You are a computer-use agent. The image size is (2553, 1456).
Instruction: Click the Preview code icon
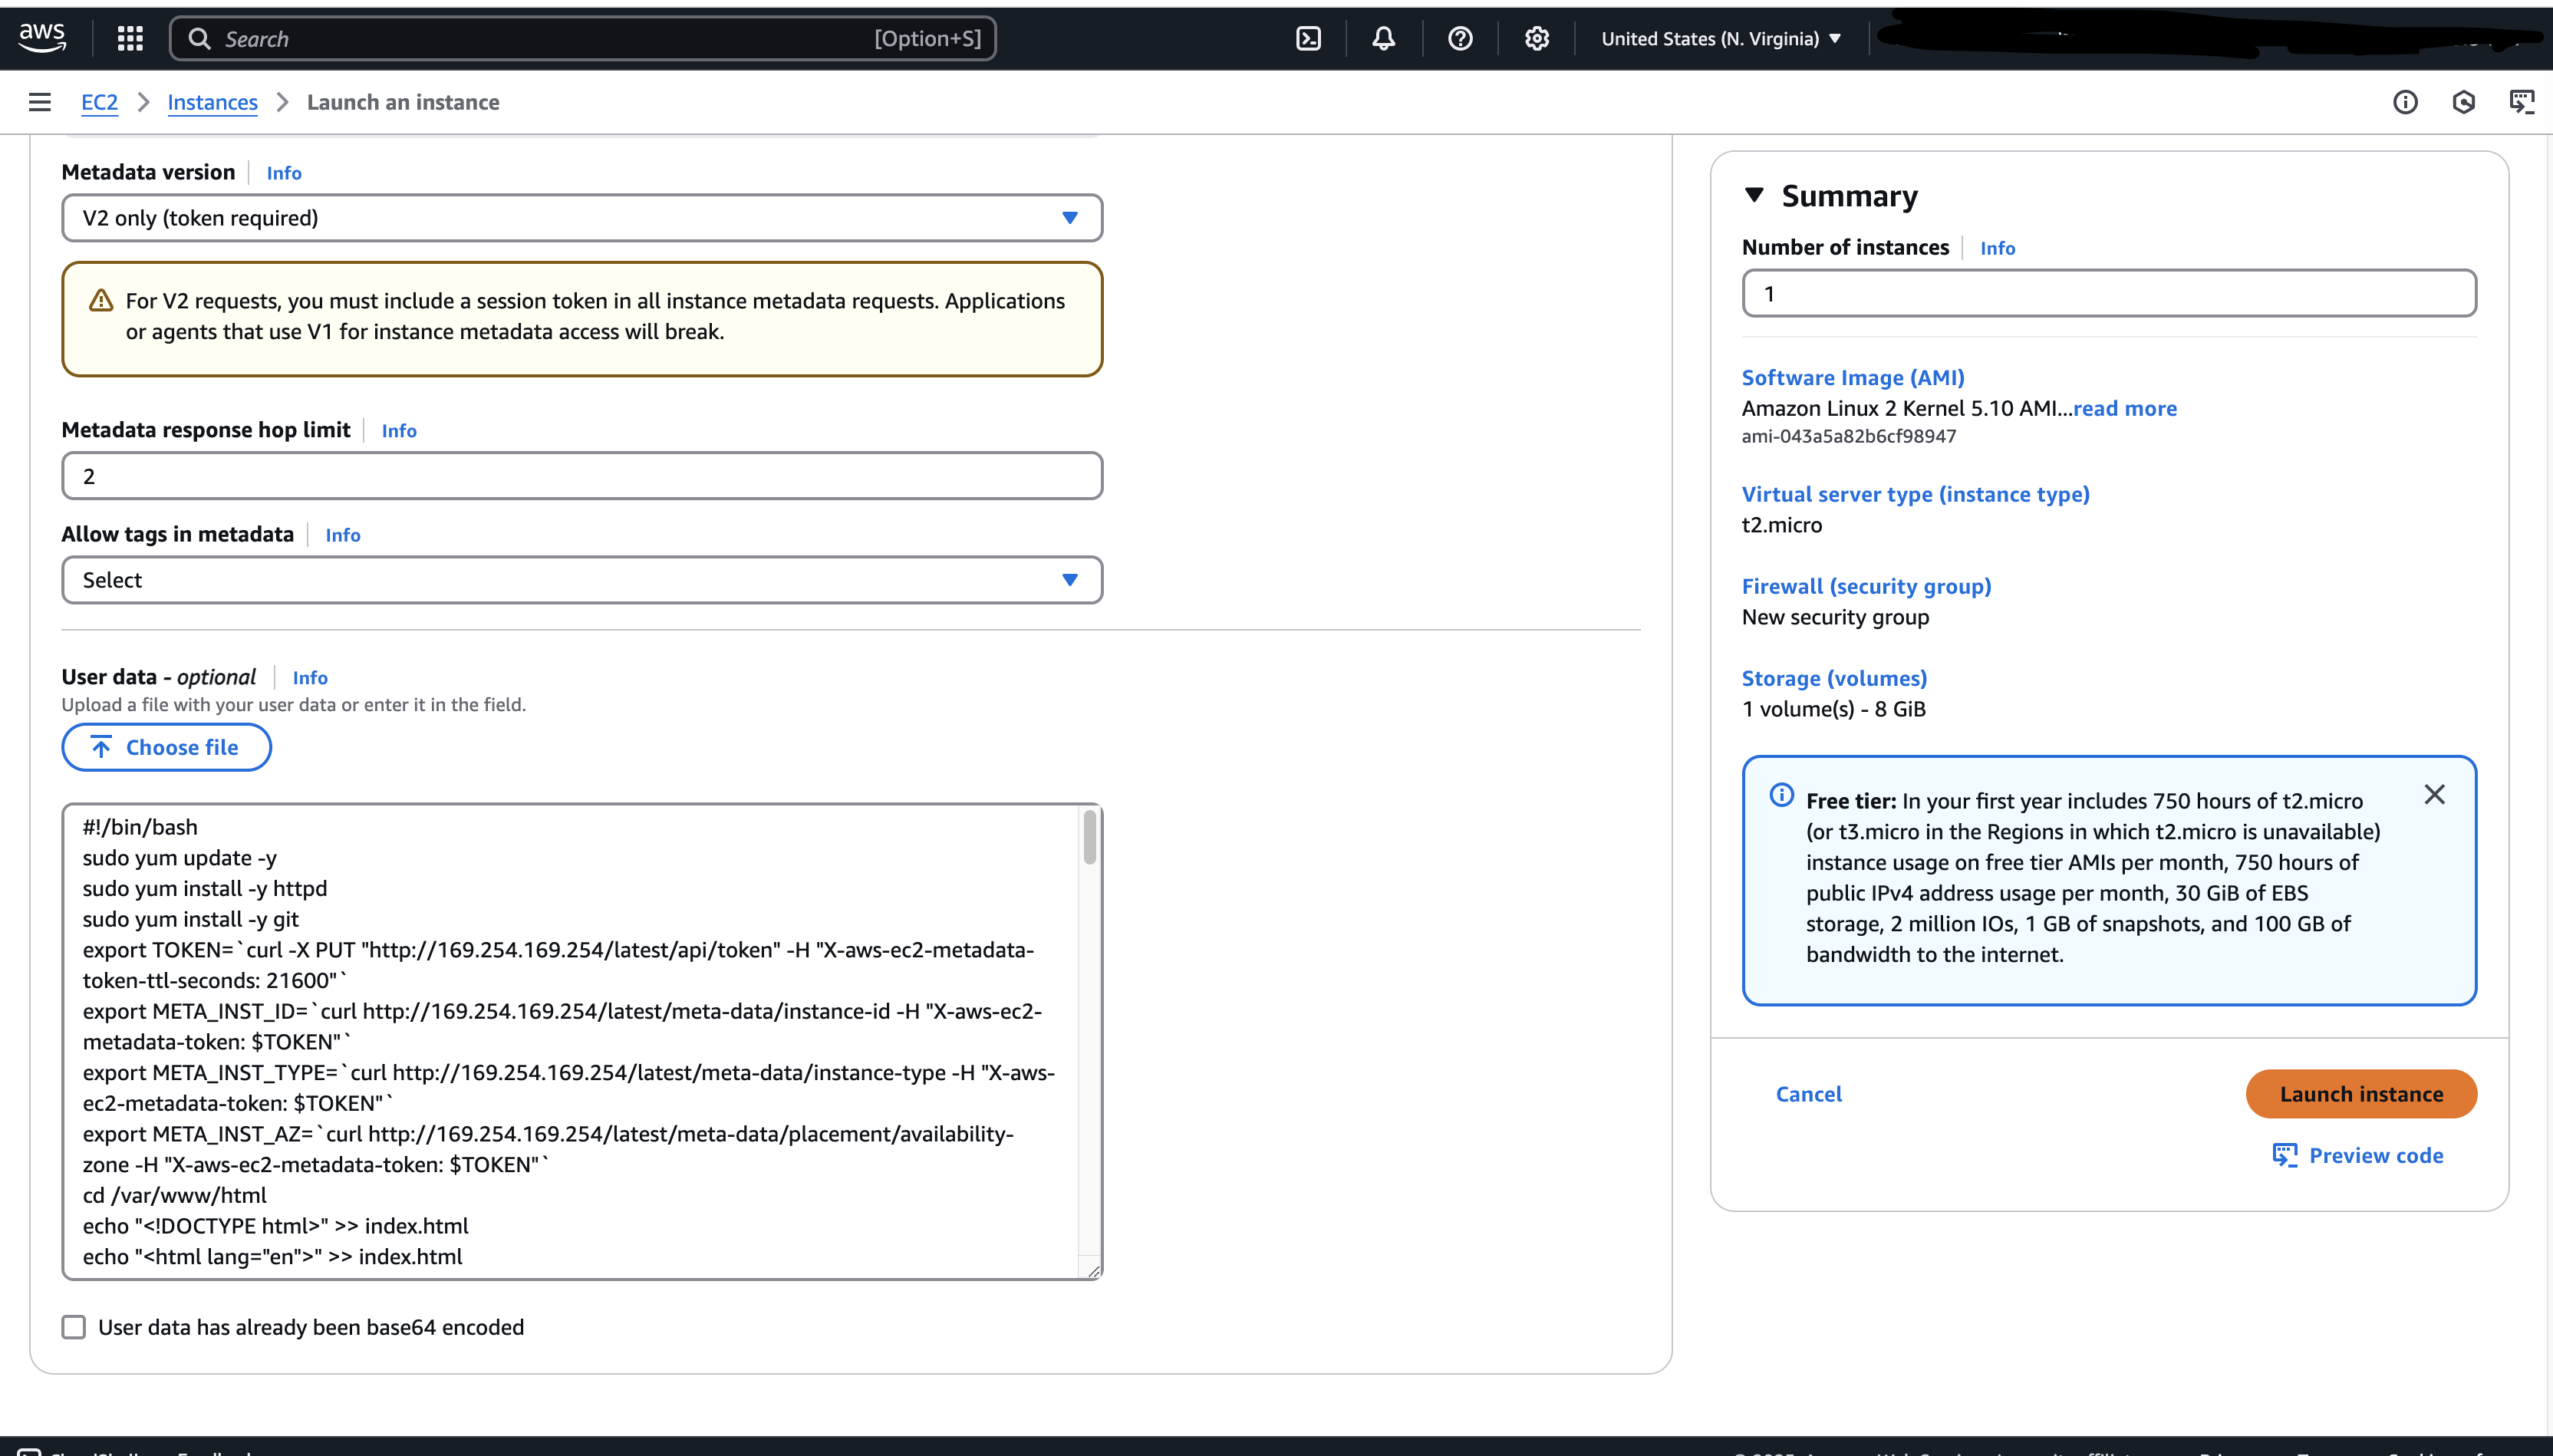(x=2284, y=1155)
